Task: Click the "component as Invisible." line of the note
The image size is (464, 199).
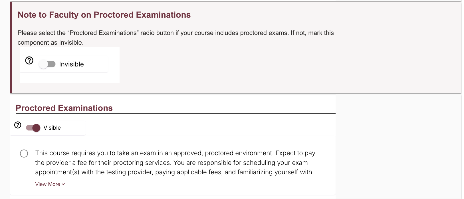Action: coord(51,43)
